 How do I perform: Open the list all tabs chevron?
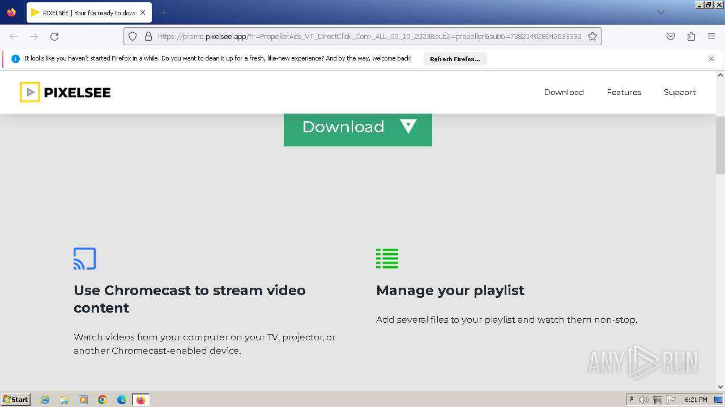(x=660, y=12)
